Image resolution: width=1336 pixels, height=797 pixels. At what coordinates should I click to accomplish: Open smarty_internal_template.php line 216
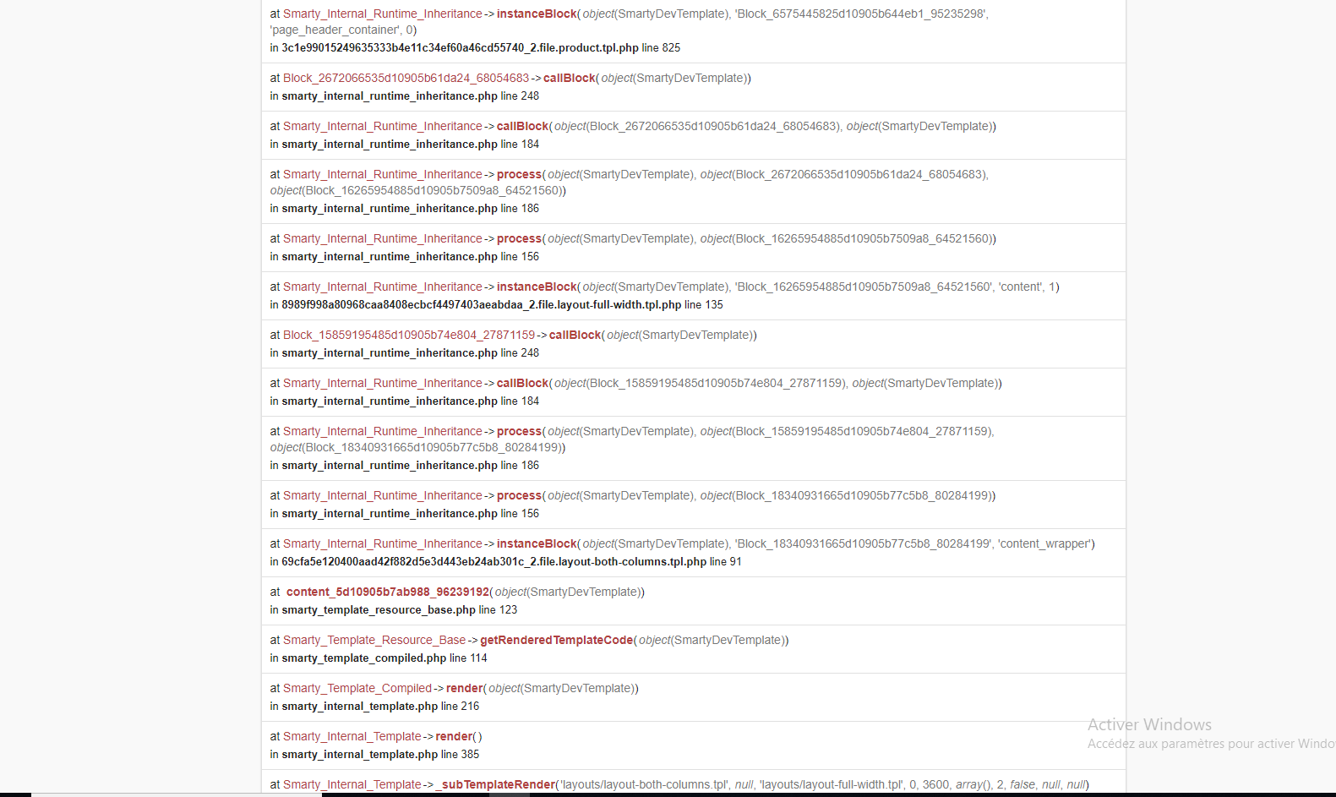click(x=380, y=707)
